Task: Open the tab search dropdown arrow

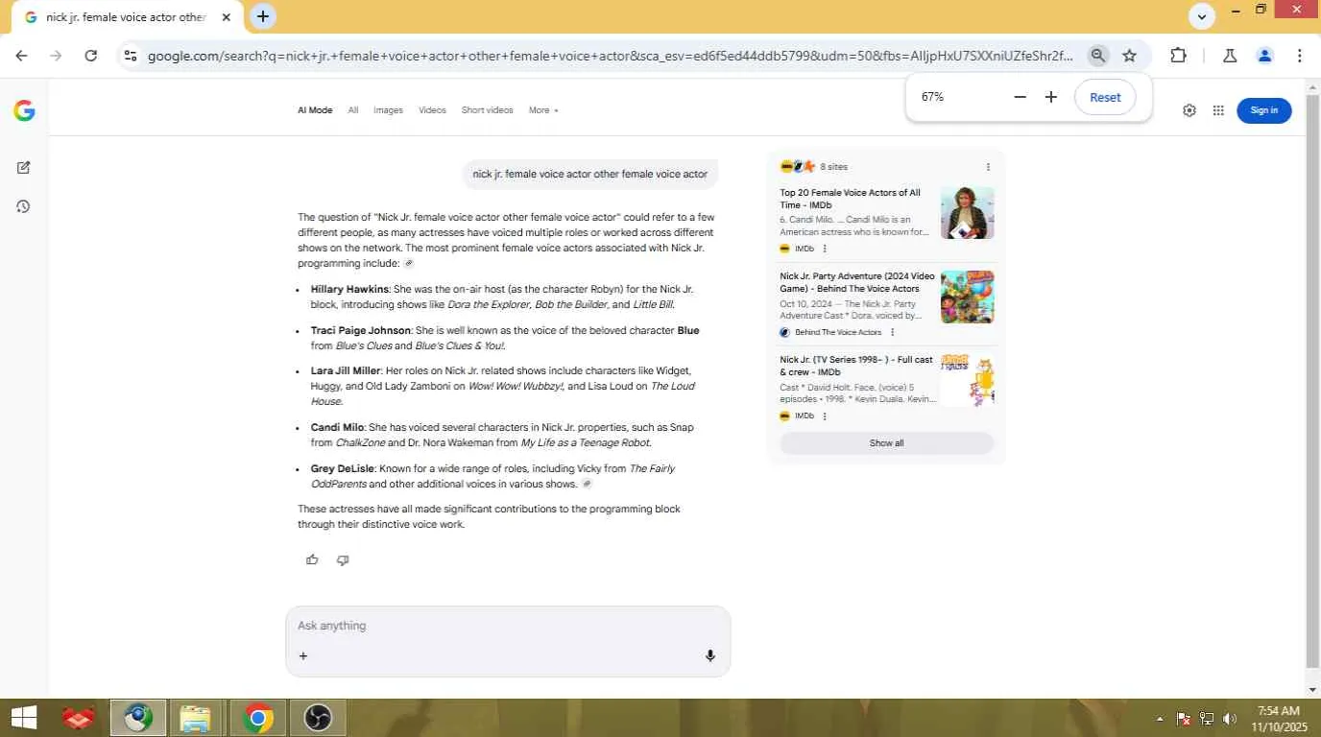Action: 1202,16
